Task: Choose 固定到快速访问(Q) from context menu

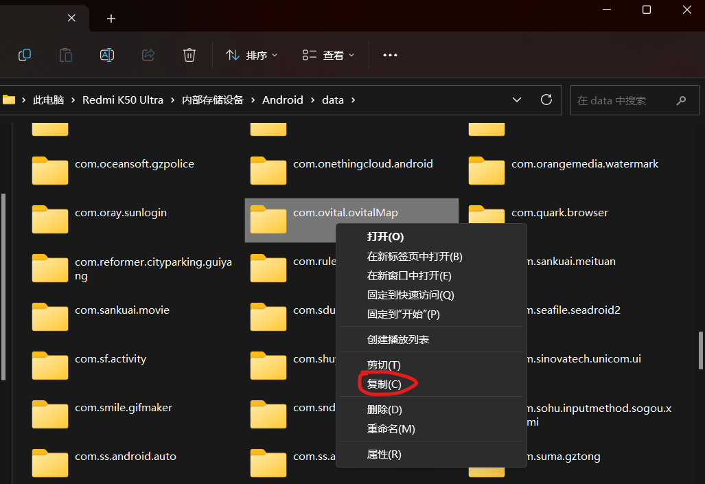Action: 430,295
